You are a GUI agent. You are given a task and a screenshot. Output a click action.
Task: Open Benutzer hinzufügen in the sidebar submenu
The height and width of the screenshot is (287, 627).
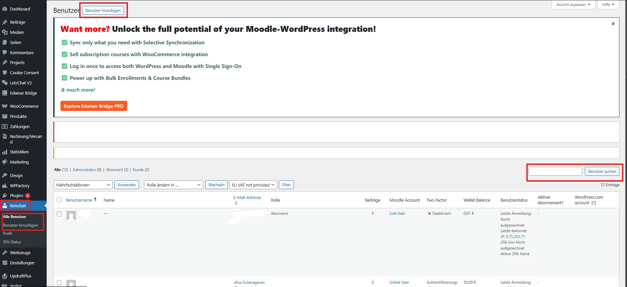click(x=20, y=225)
